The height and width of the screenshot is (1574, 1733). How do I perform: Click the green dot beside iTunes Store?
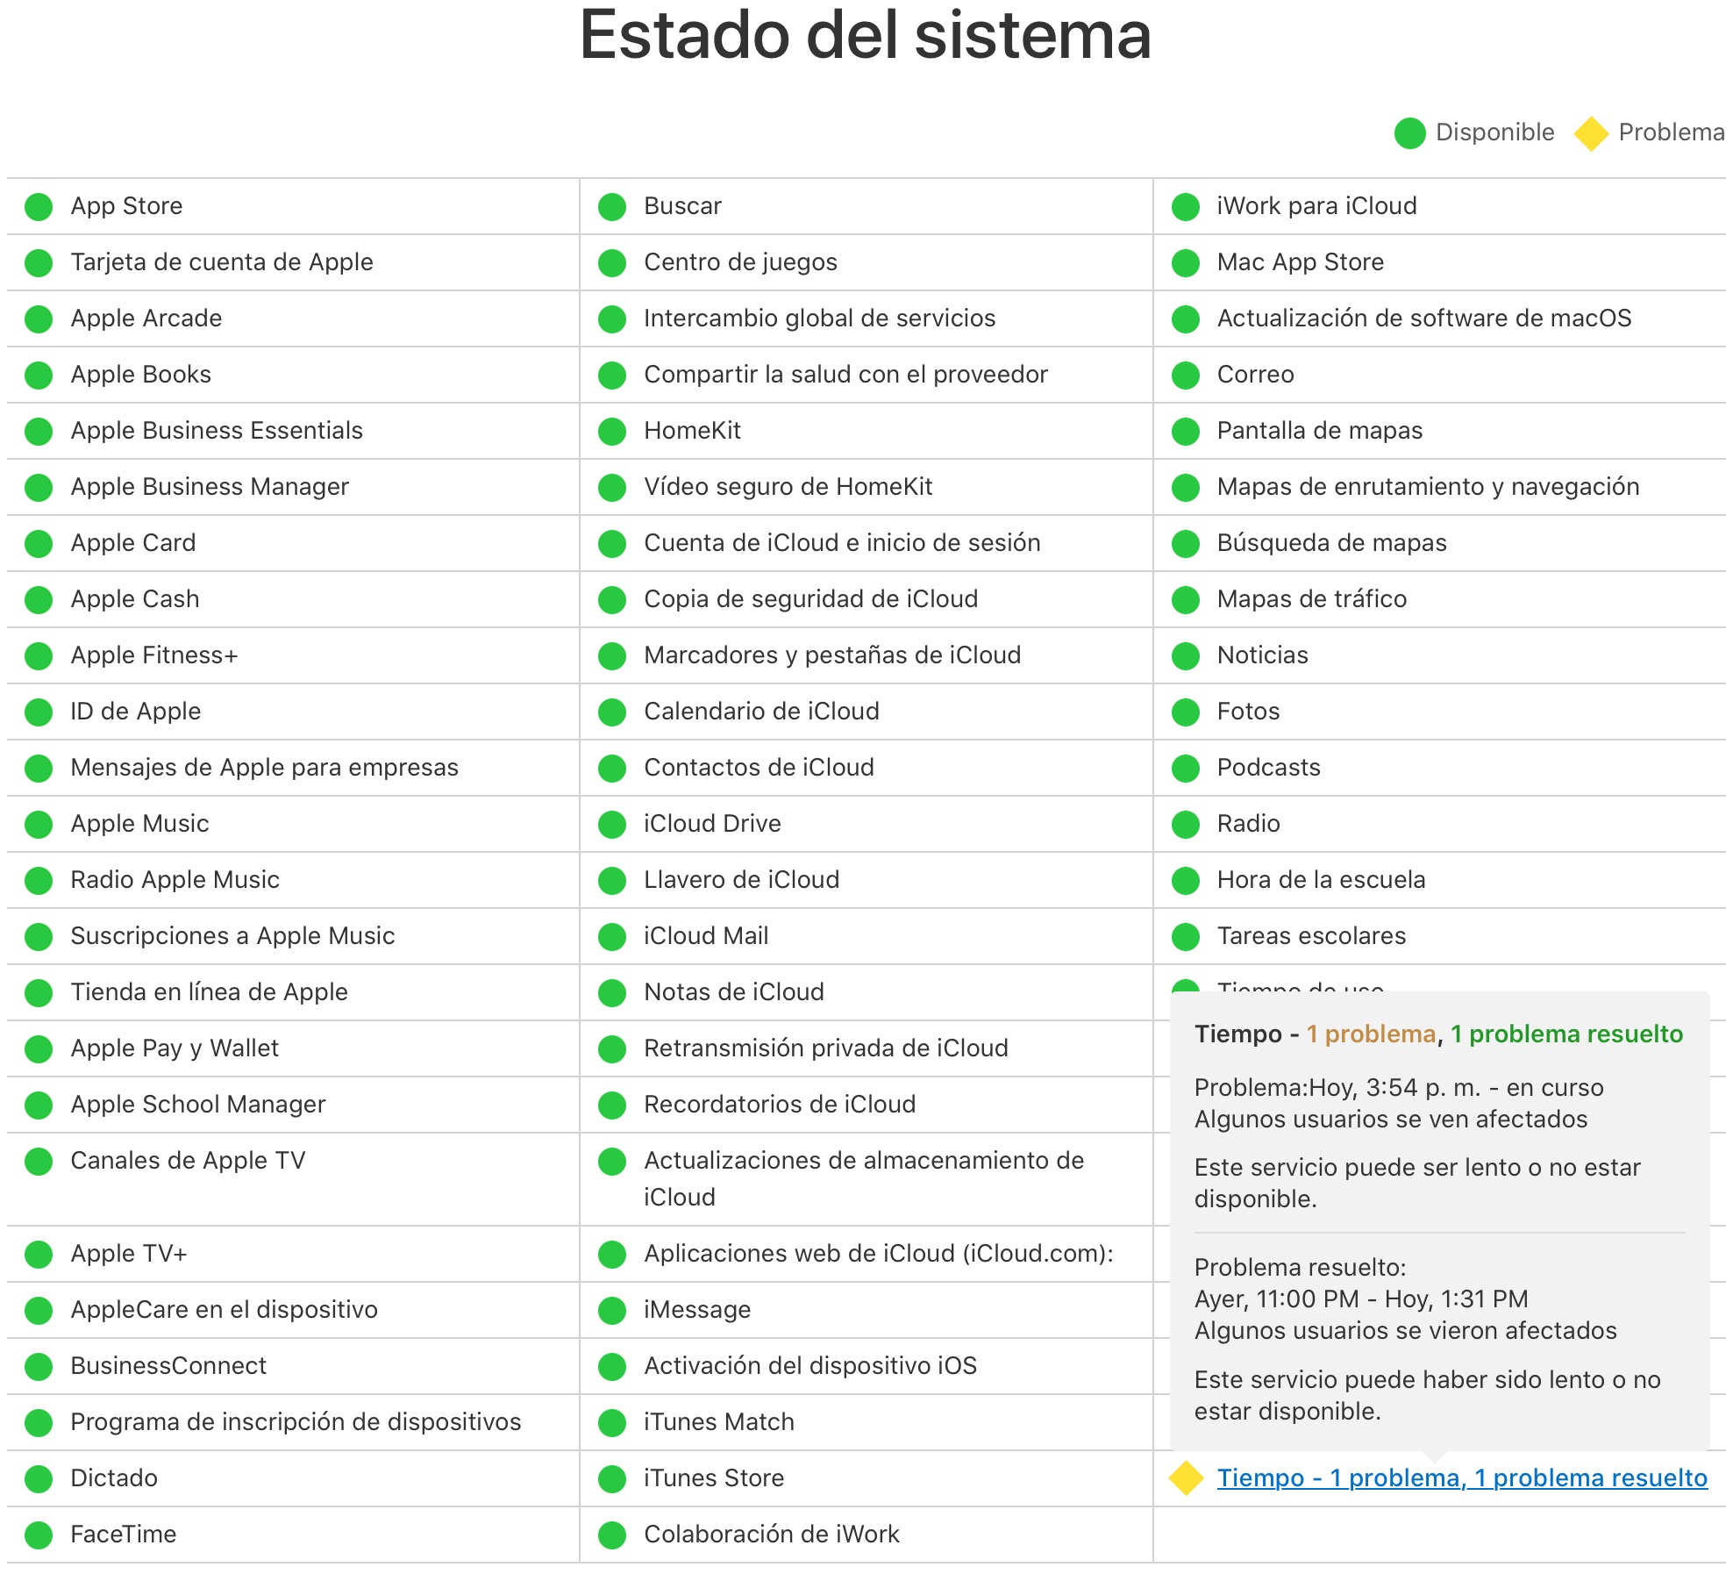(612, 1479)
